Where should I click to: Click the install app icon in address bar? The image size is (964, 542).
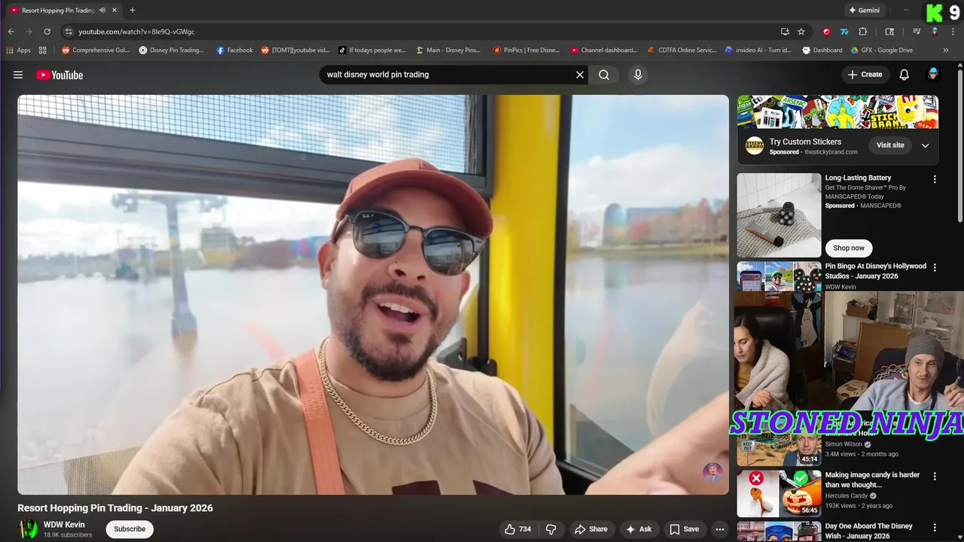click(x=785, y=32)
